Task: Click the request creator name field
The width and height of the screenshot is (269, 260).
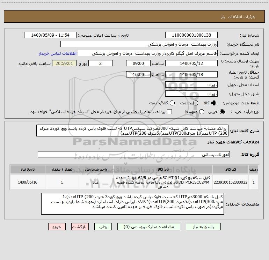Action: [148, 53]
